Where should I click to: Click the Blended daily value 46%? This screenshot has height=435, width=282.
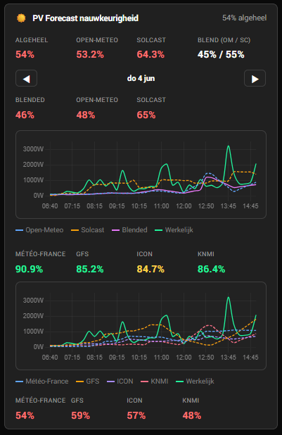pyautogui.click(x=25, y=115)
